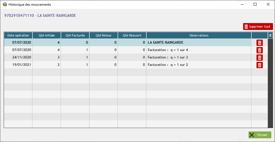Image resolution: width=275 pixels, height=142 pixels.
Task: Click the Observations column header
Action: 199,35
